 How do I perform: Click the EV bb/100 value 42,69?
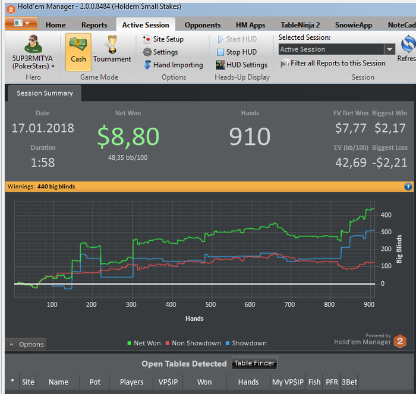click(x=351, y=163)
